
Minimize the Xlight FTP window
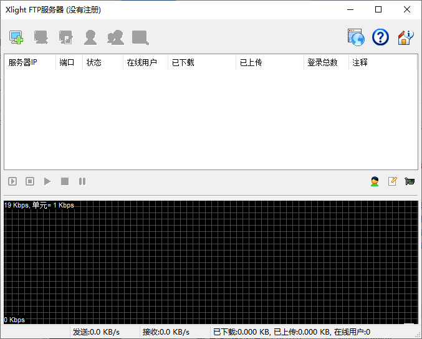pos(350,10)
